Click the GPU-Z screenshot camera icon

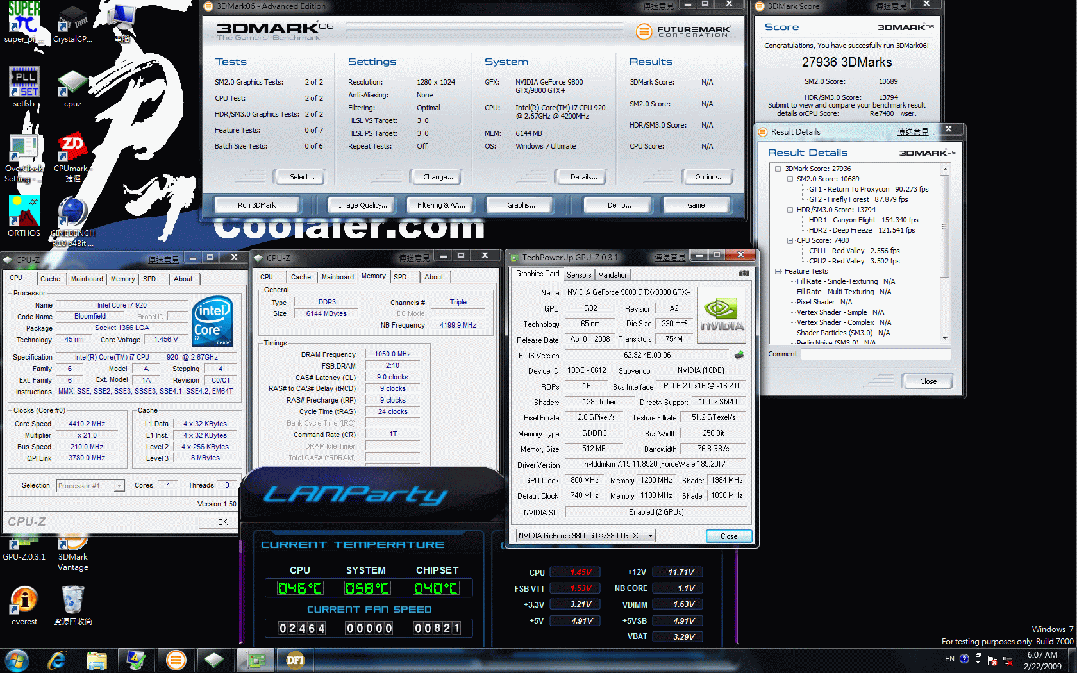(x=744, y=274)
